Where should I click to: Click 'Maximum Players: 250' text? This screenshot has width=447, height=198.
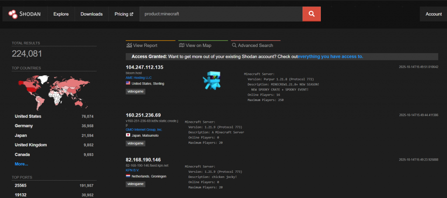coord(265,100)
